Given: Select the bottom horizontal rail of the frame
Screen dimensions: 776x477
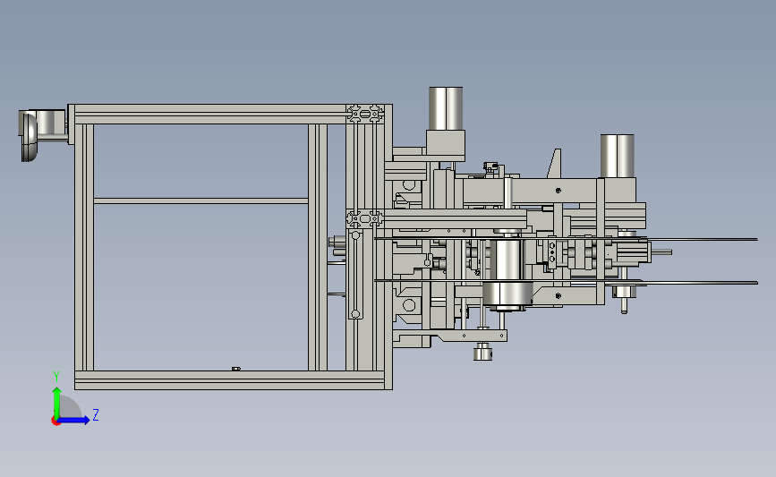Looking at the screenshot, I should (230, 380).
